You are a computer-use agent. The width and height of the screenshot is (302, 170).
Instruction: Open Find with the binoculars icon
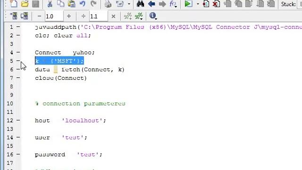(140, 4)
